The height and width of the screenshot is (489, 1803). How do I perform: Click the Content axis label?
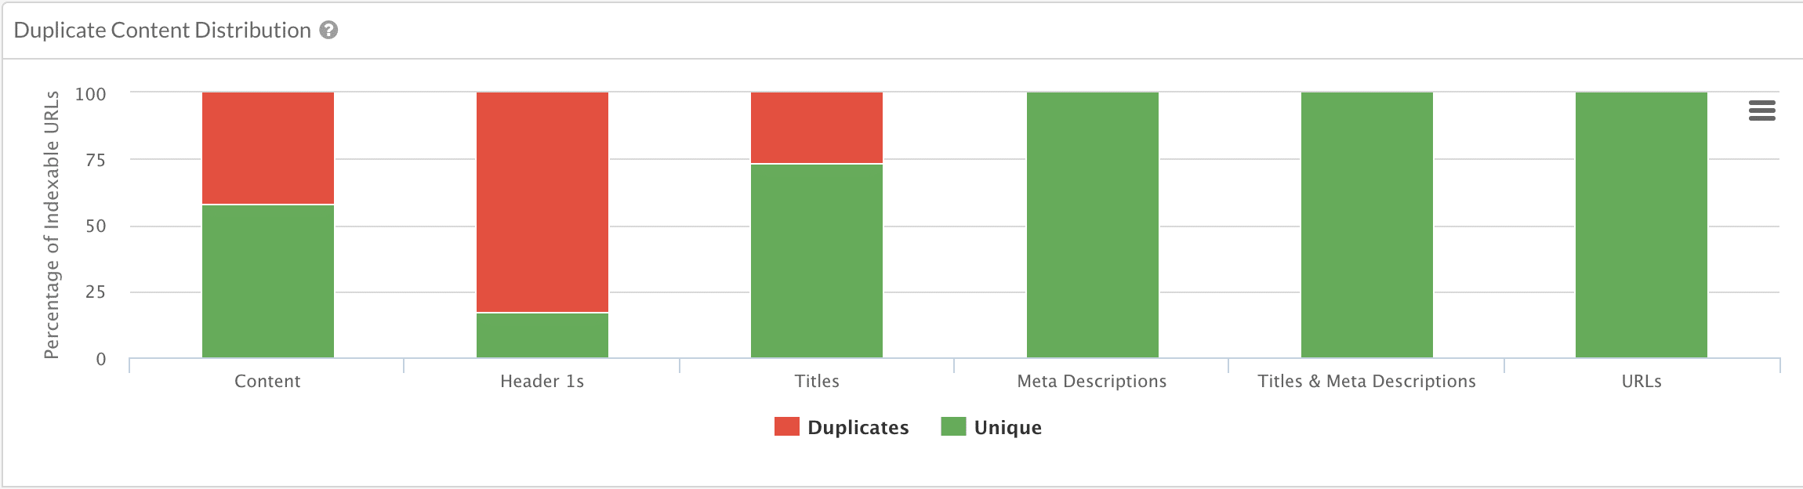click(267, 382)
